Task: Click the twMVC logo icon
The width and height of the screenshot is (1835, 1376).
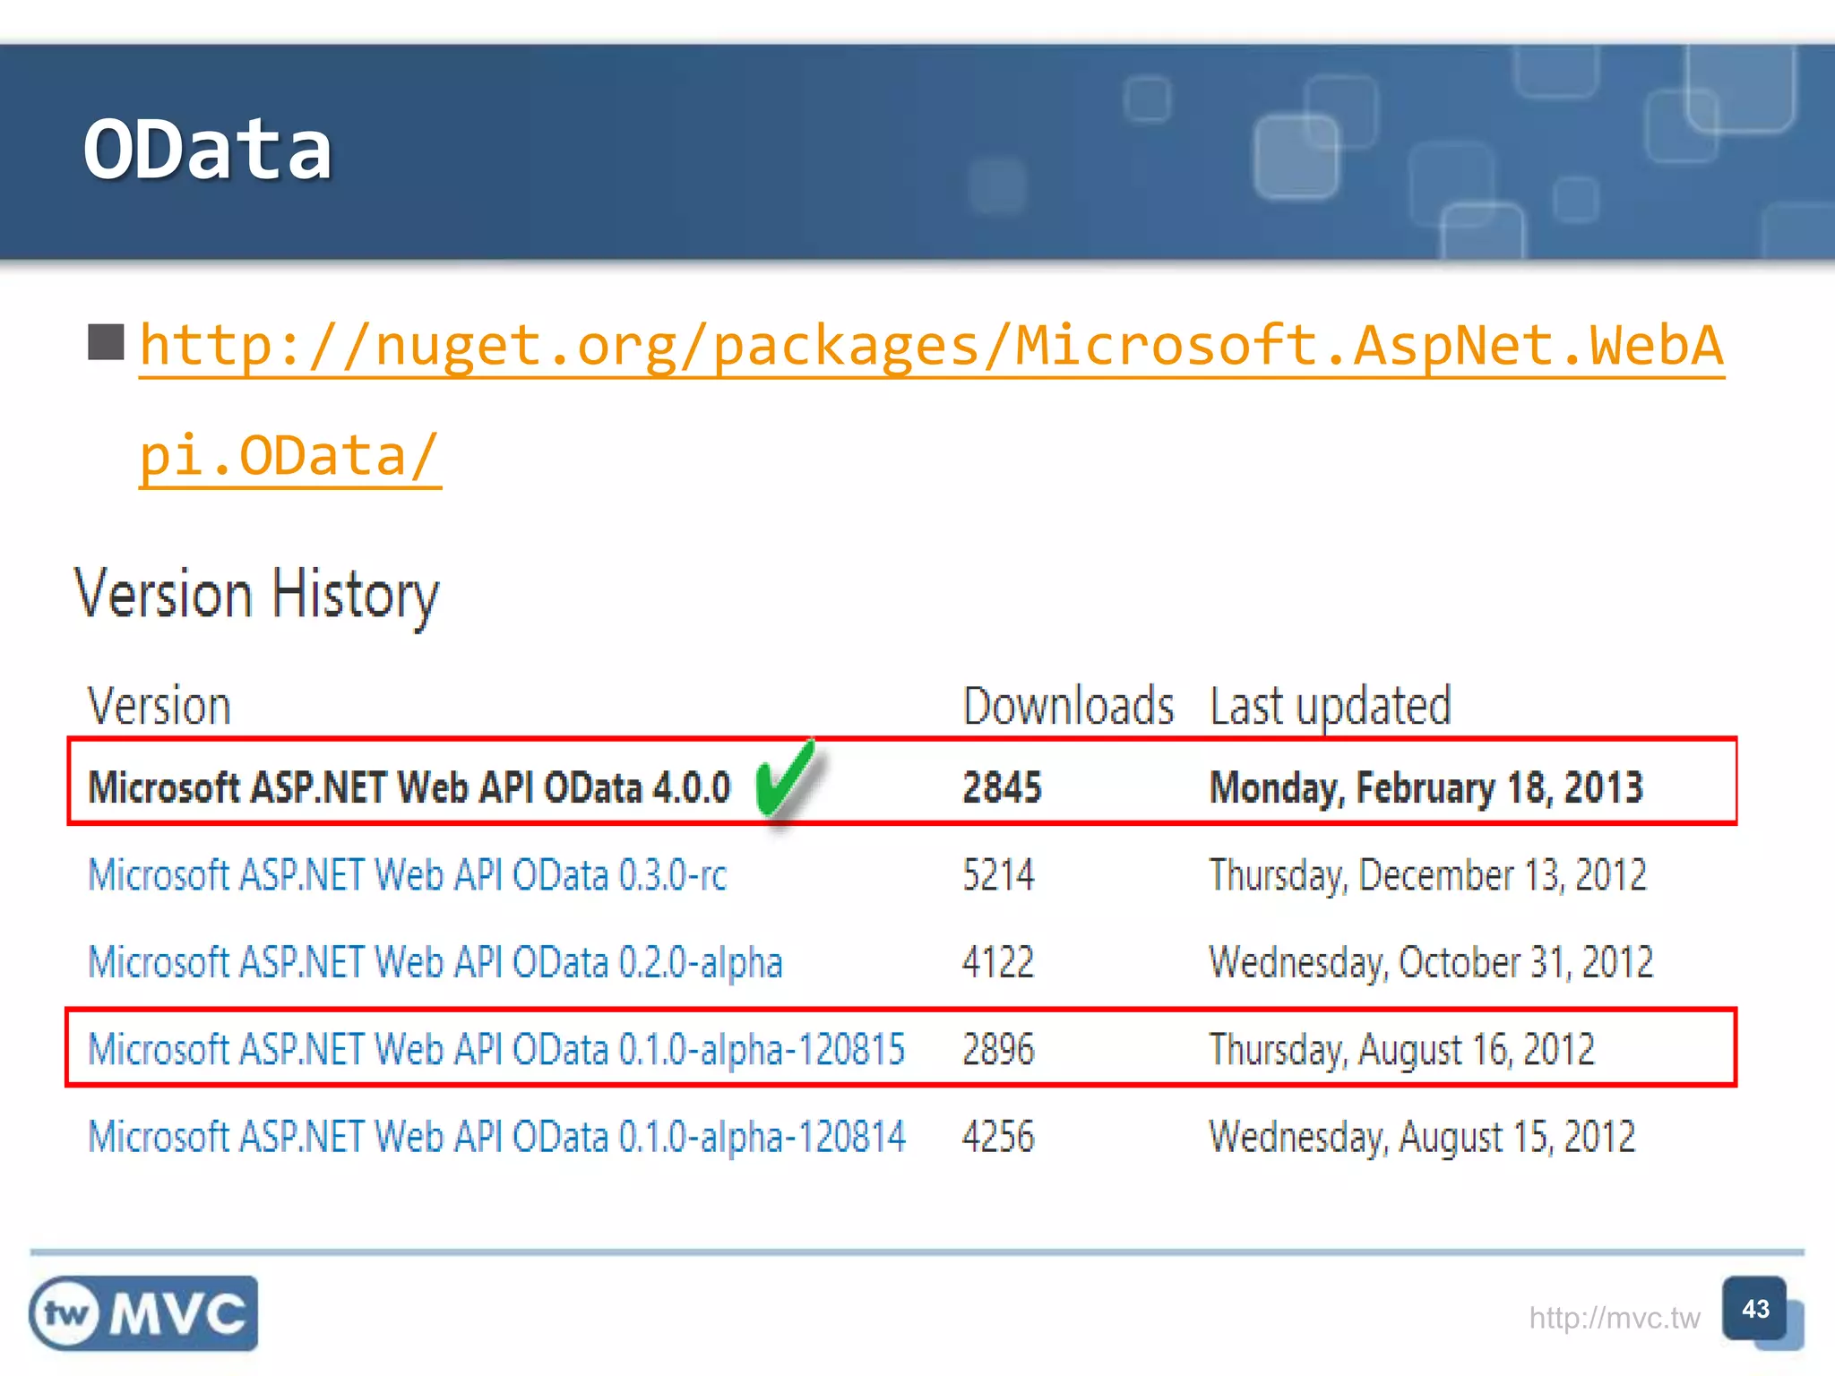Action: [143, 1314]
